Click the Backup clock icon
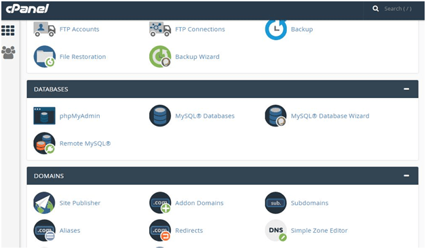 coord(276,29)
